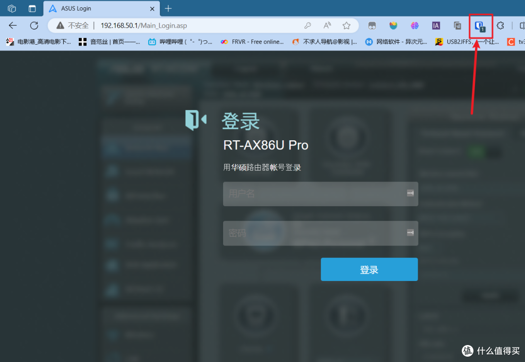The image size is (525, 362).
Task: Open the brain extension icon
Action: [x=415, y=25]
